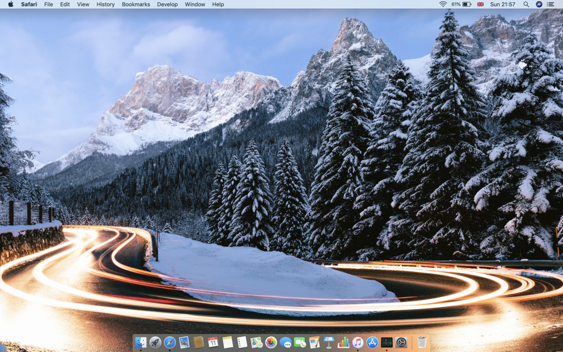Launch Launchpad from the Dock
The height and width of the screenshot is (352, 563).
point(155,342)
